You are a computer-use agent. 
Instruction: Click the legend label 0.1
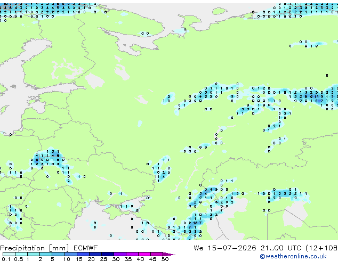point(6,259)
